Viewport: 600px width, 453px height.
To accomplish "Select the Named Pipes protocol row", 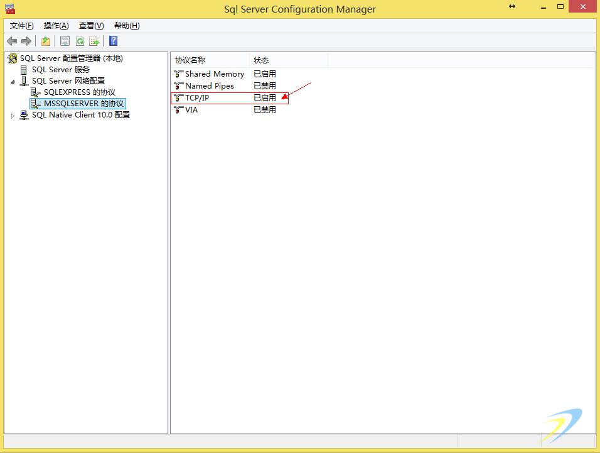I will point(209,86).
